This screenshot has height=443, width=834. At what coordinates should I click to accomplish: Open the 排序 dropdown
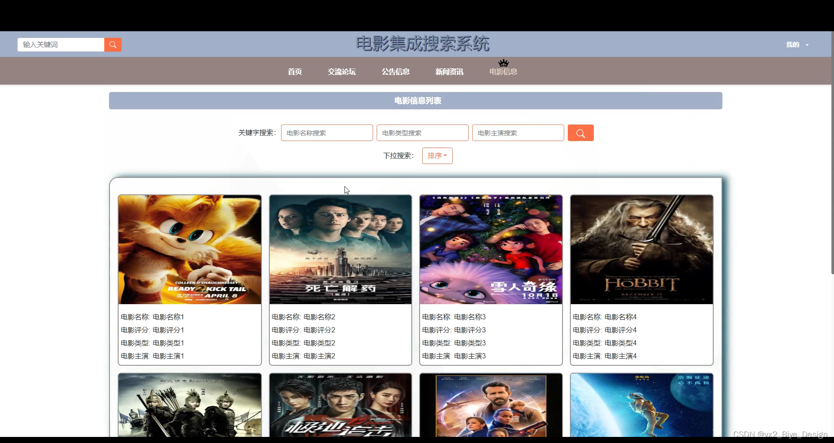437,156
